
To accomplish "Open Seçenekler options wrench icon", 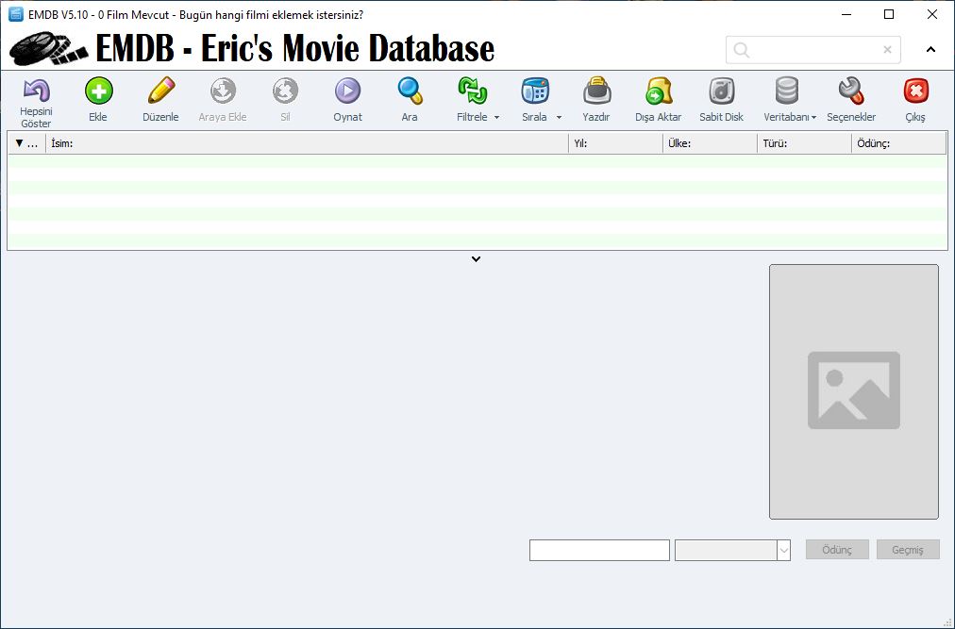I will [x=851, y=91].
